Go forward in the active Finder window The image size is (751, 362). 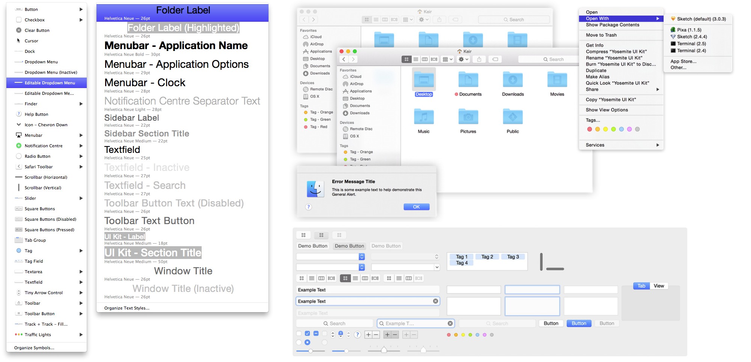(x=353, y=59)
